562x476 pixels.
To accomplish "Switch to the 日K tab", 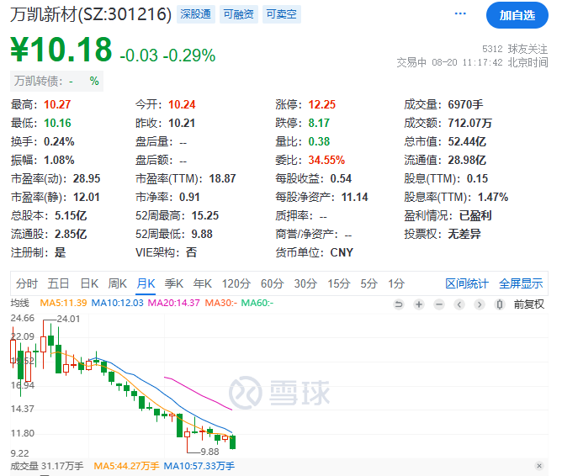I will (x=89, y=283).
